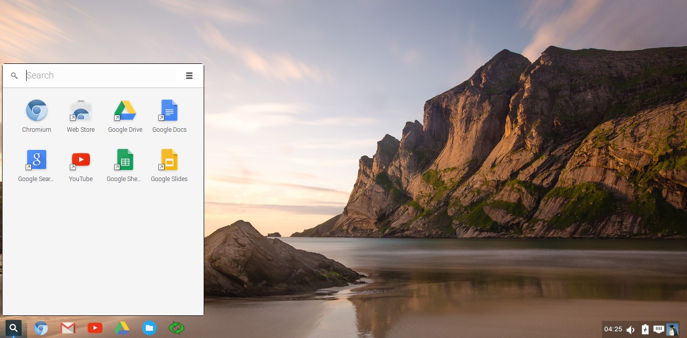This screenshot has height=338, width=687.
Task: Toggle the shelf launcher search button
Action: pyautogui.click(x=14, y=328)
